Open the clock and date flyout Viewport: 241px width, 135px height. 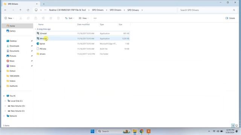coord(230,131)
